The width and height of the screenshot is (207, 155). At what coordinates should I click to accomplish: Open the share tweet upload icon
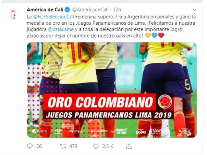[129, 146]
